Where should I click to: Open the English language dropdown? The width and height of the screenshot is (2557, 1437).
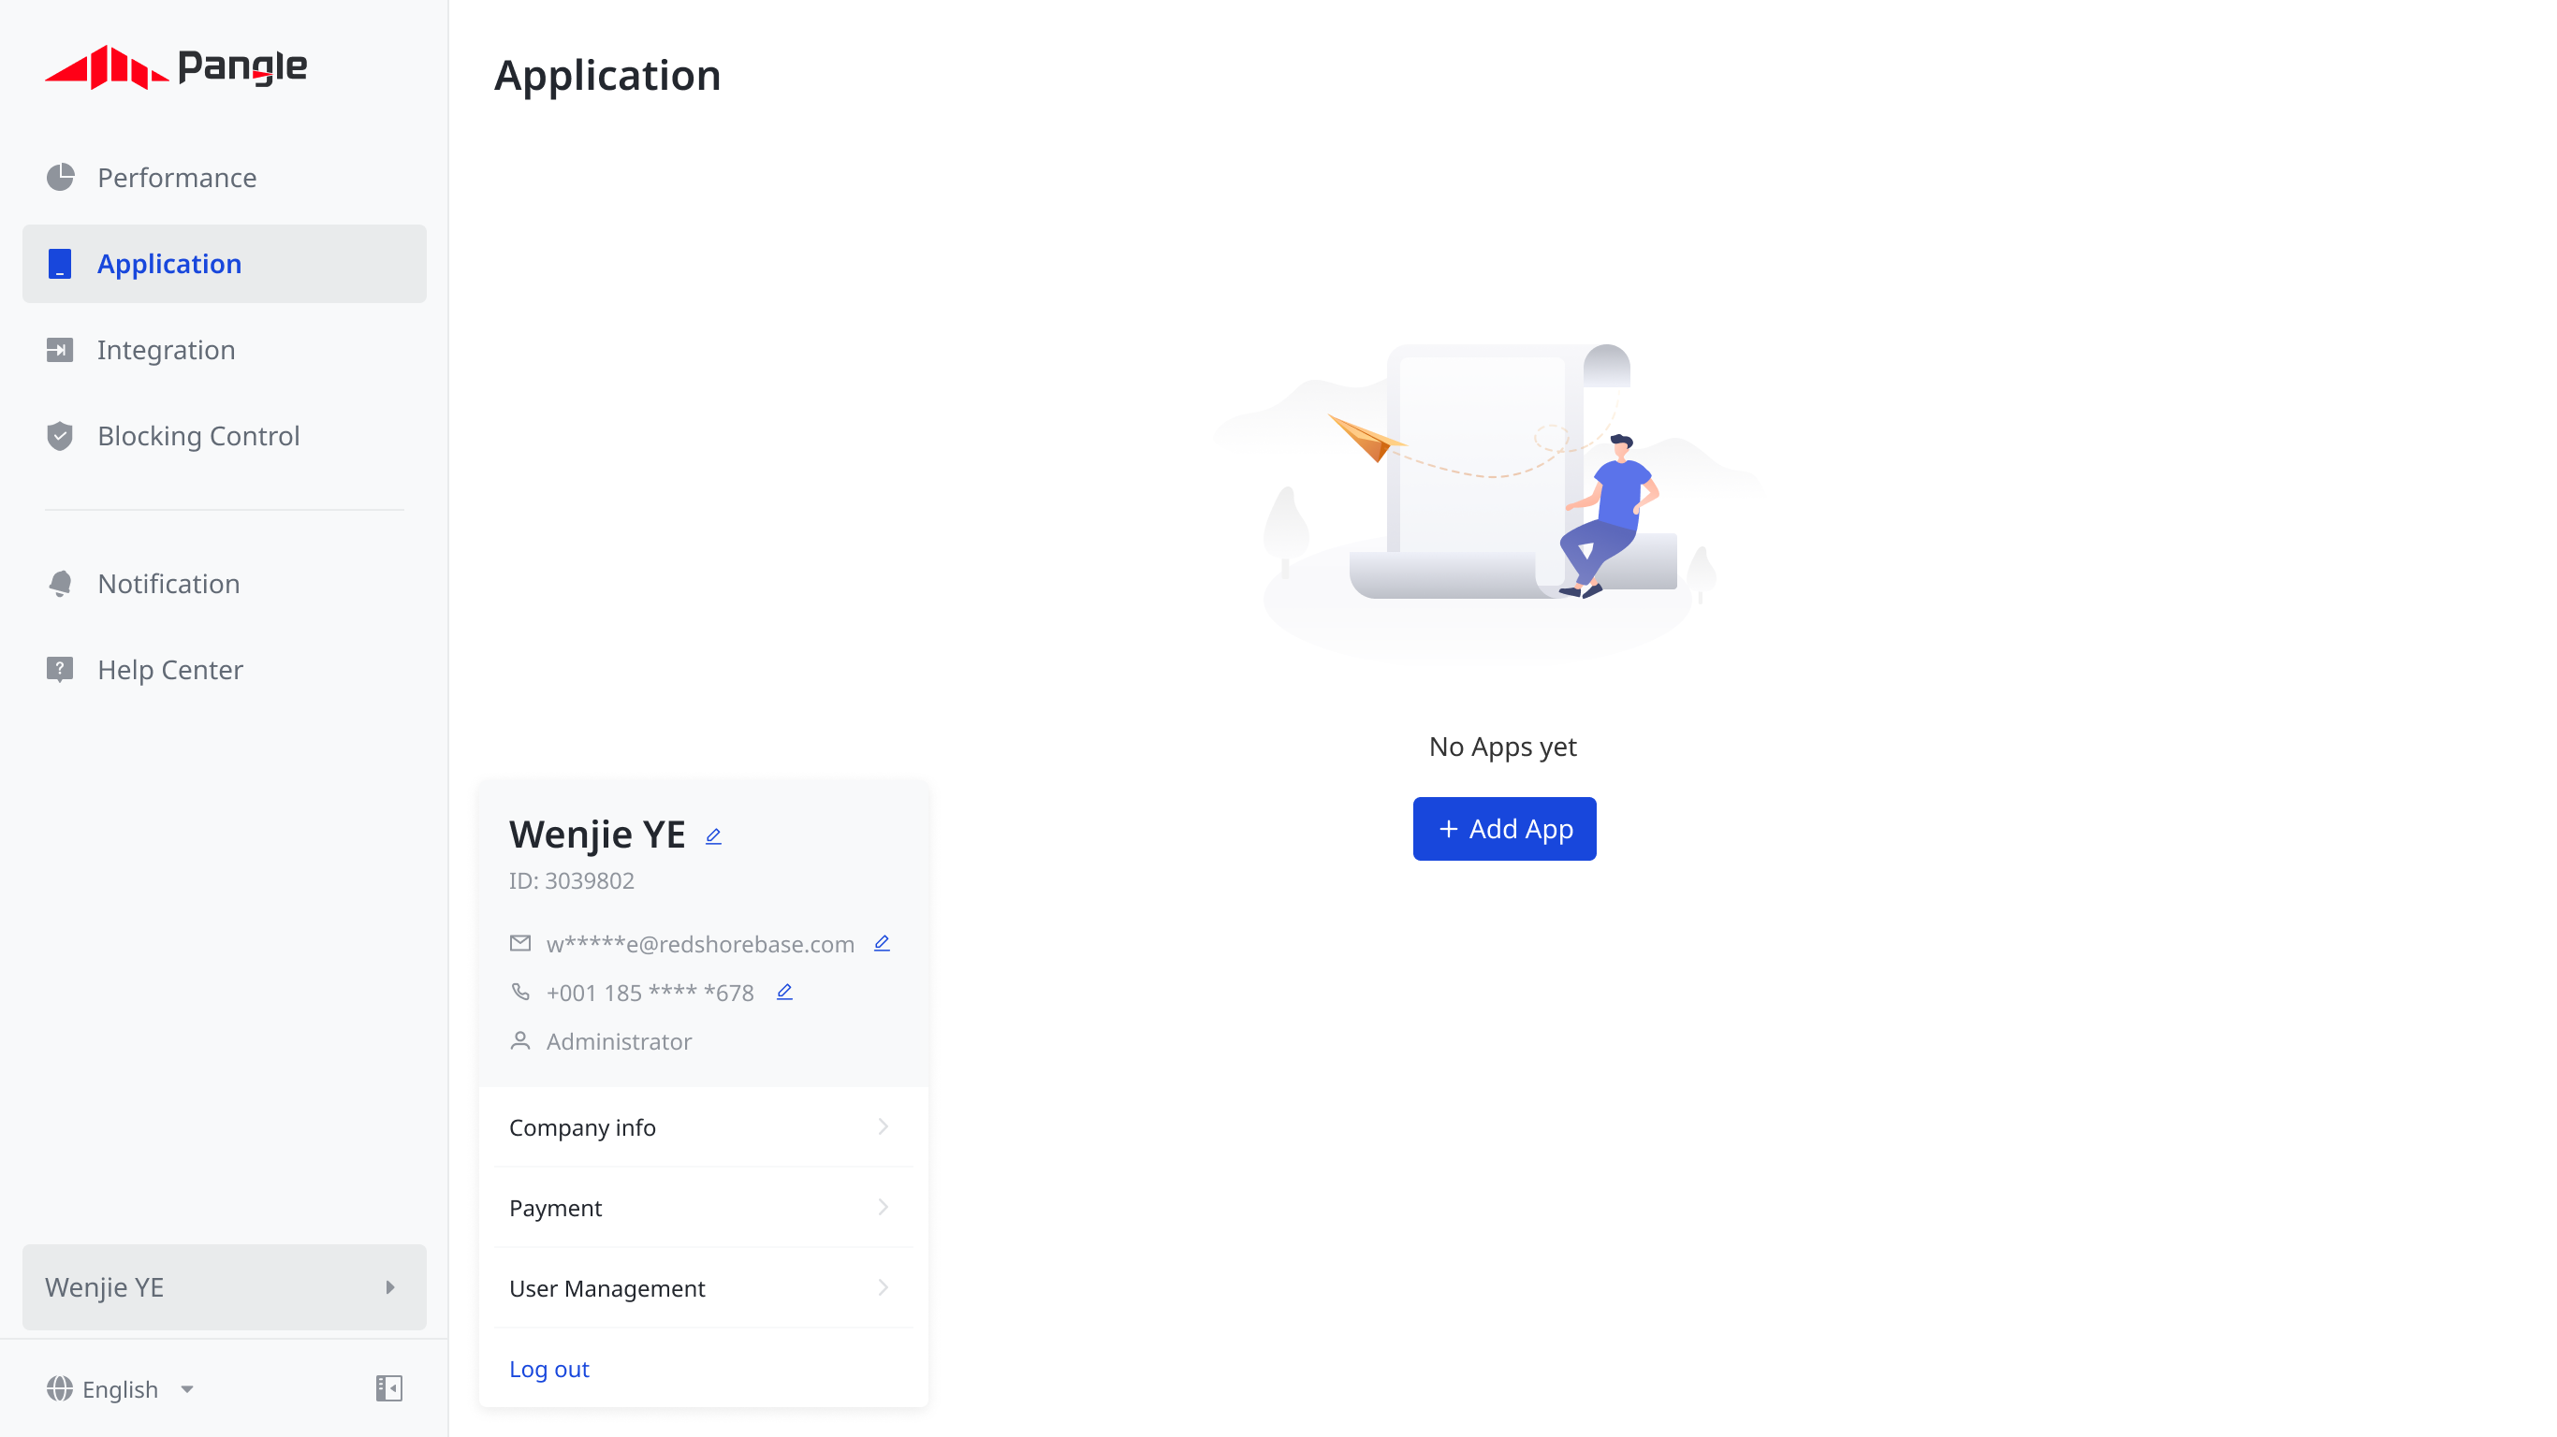(x=121, y=1389)
